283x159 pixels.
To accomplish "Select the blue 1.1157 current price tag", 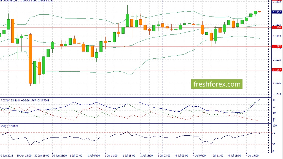I will click(x=277, y=12).
